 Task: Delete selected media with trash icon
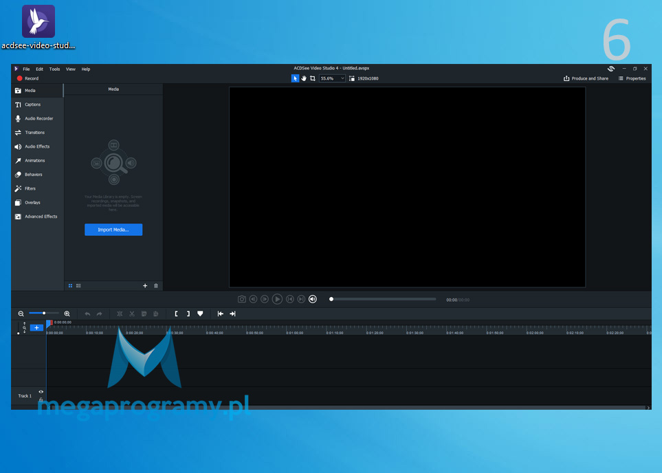(156, 286)
